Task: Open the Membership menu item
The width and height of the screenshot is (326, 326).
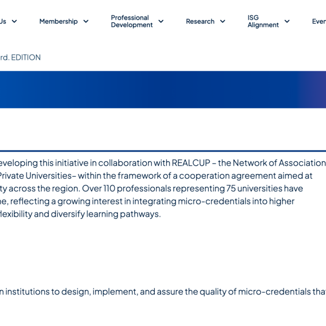Action: 58,22
